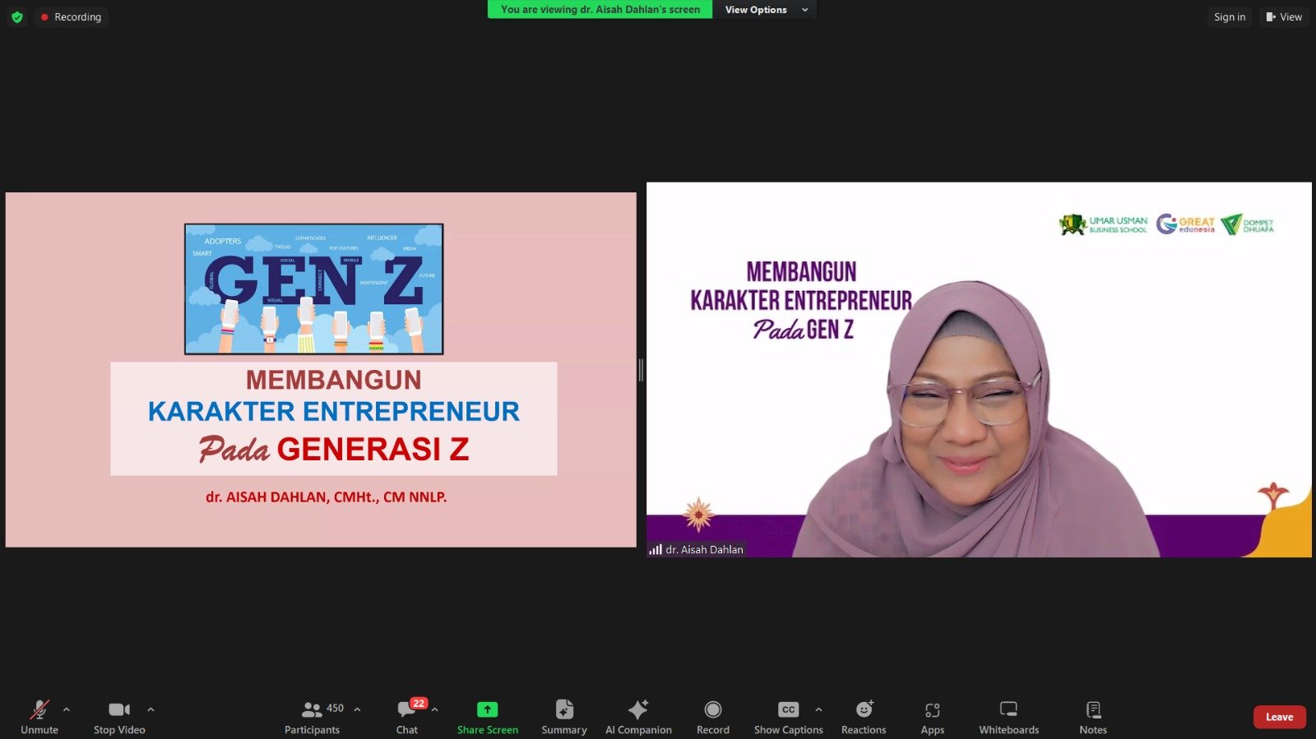
Task: Expand video options arrow beside Stop Video
Action: (151, 709)
